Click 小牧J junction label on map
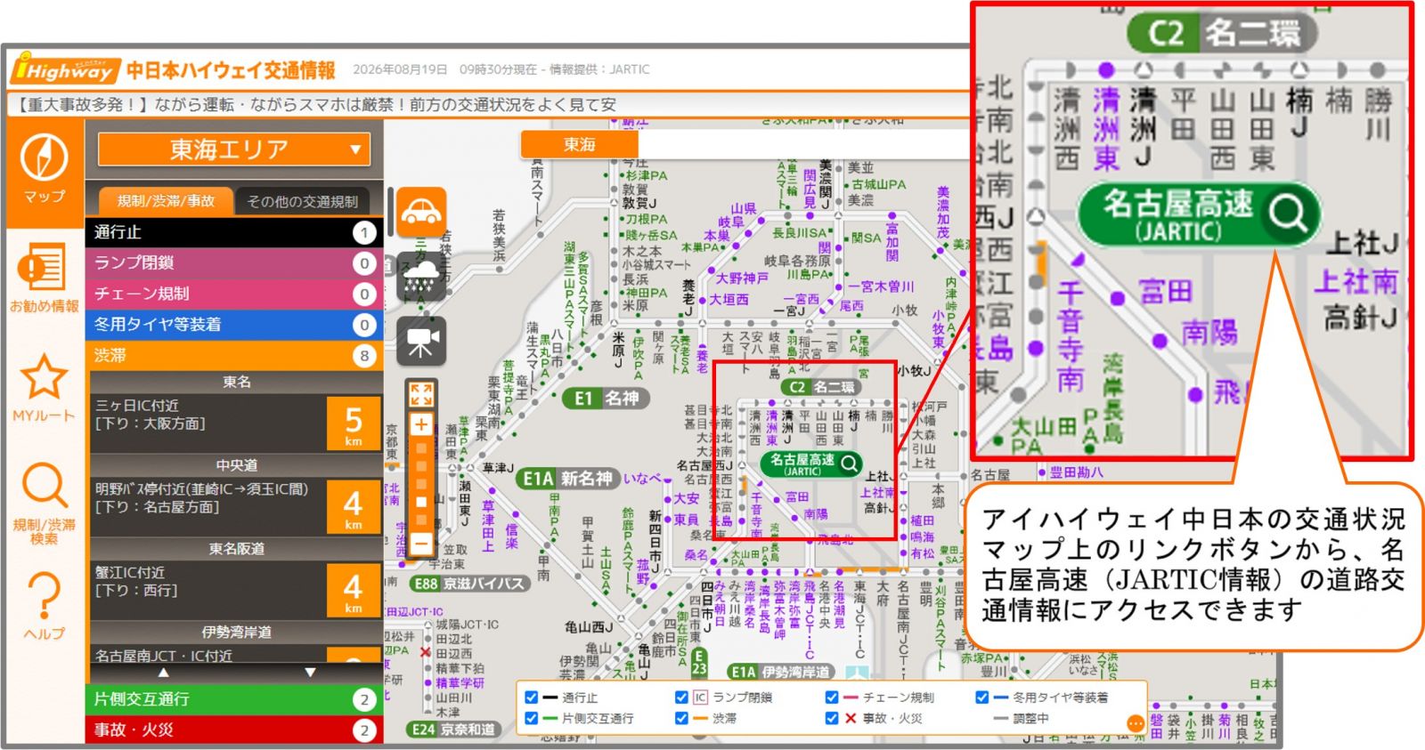This screenshot has height=750, width=1425. [914, 370]
